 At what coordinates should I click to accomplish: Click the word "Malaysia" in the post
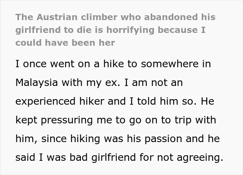point(37,83)
